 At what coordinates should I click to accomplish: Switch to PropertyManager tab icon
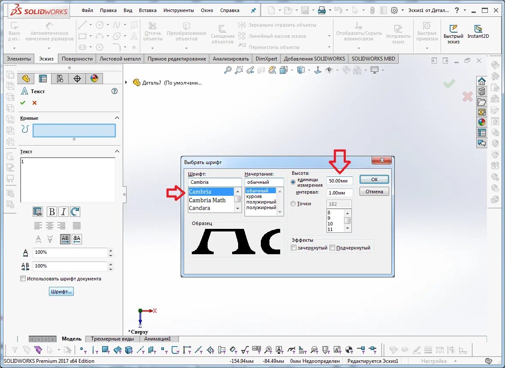point(43,78)
